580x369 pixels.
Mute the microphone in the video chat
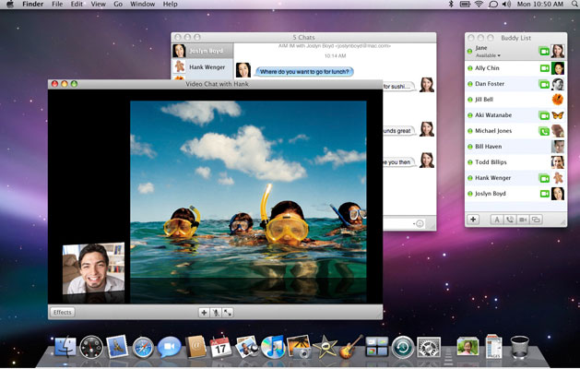(x=216, y=312)
